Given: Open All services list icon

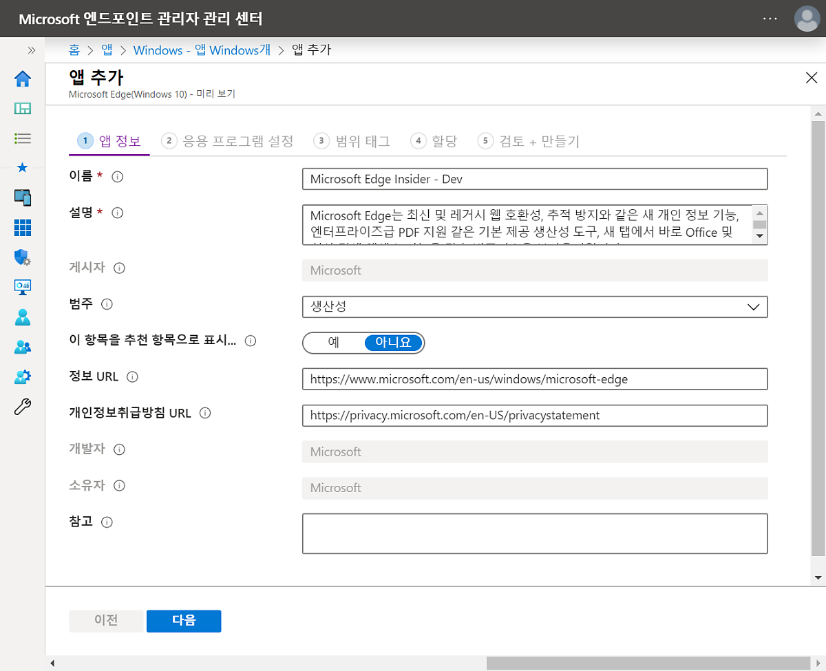Looking at the screenshot, I should pyautogui.click(x=23, y=138).
